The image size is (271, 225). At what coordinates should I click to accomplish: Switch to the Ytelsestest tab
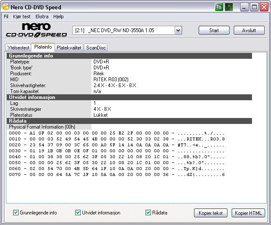click(18, 48)
